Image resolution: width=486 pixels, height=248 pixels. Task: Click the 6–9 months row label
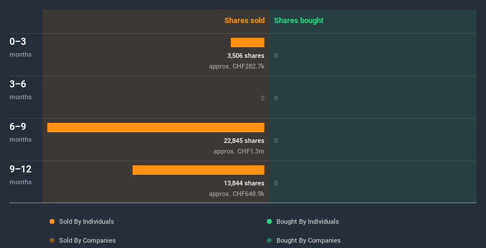21,133
